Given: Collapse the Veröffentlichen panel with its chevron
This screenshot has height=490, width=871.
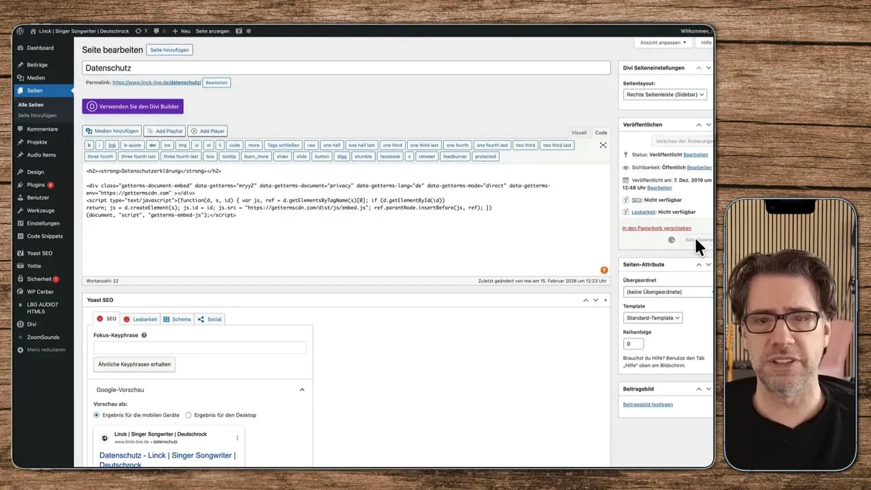Looking at the screenshot, I should pyautogui.click(x=699, y=124).
